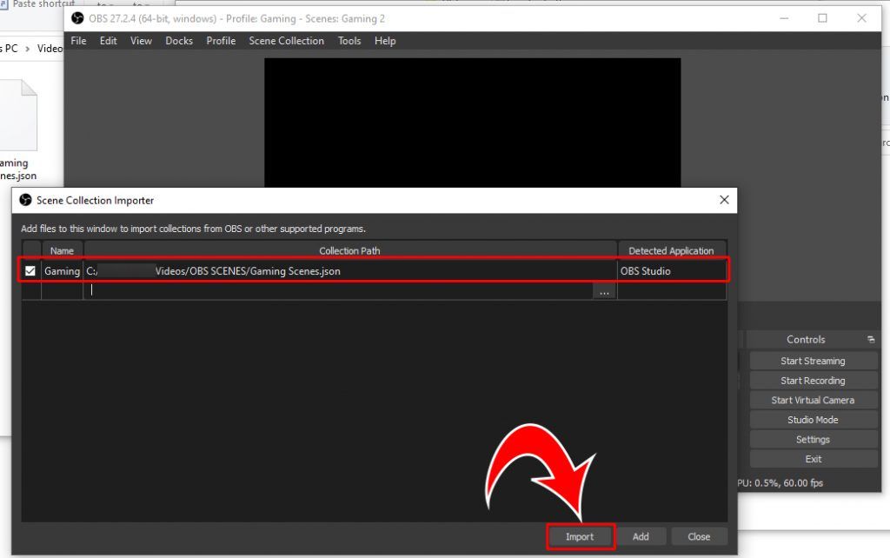Click Start Streaming
This screenshot has width=890, height=558.
(x=813, y=361)
